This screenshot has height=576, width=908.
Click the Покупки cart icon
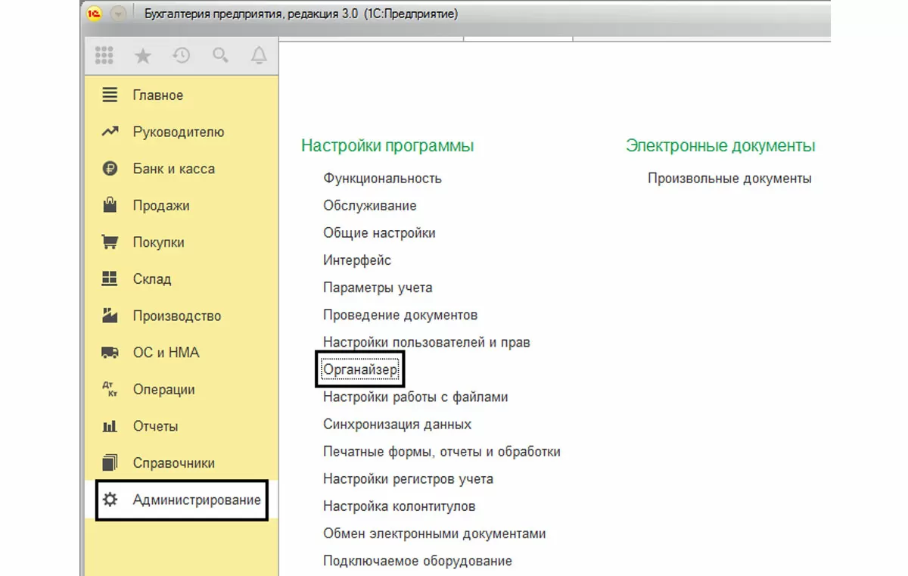[110, 242]
